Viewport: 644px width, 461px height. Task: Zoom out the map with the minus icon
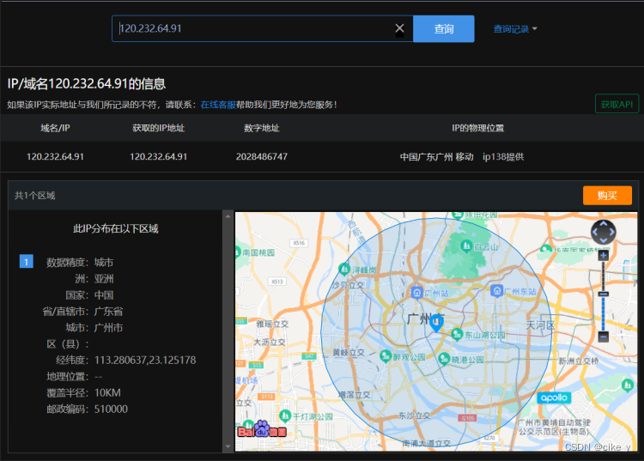point(603,337)
